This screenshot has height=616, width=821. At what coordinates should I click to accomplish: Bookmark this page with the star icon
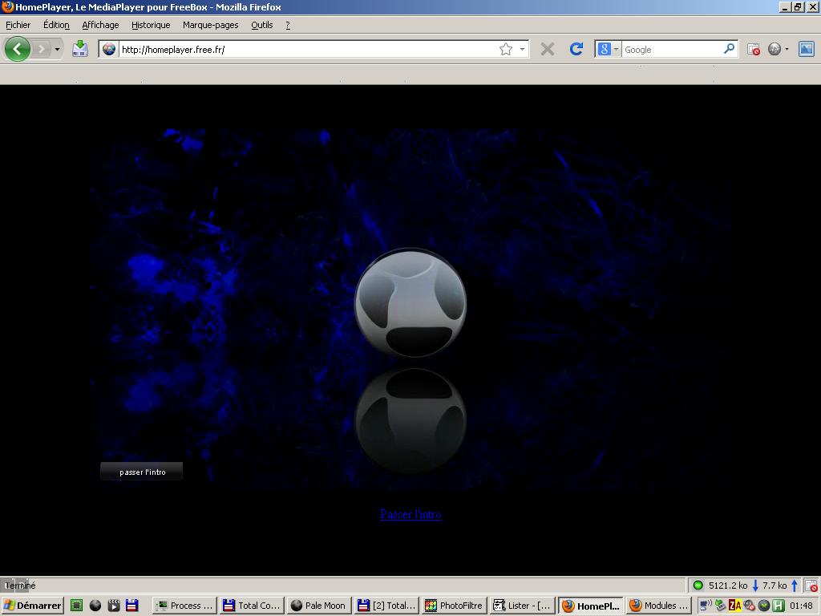coord(506,49)
